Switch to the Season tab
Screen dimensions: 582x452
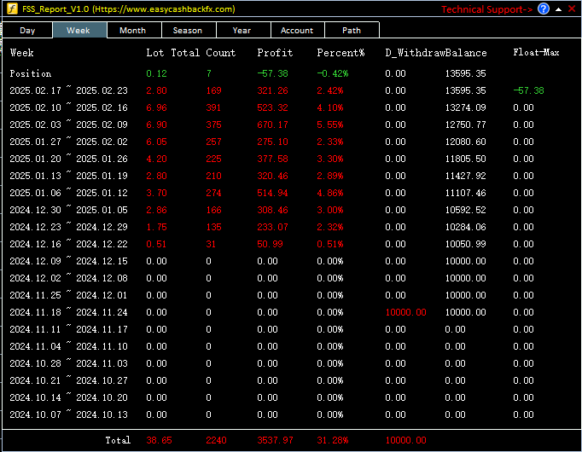pyautogui.click(x=189, y=31)
